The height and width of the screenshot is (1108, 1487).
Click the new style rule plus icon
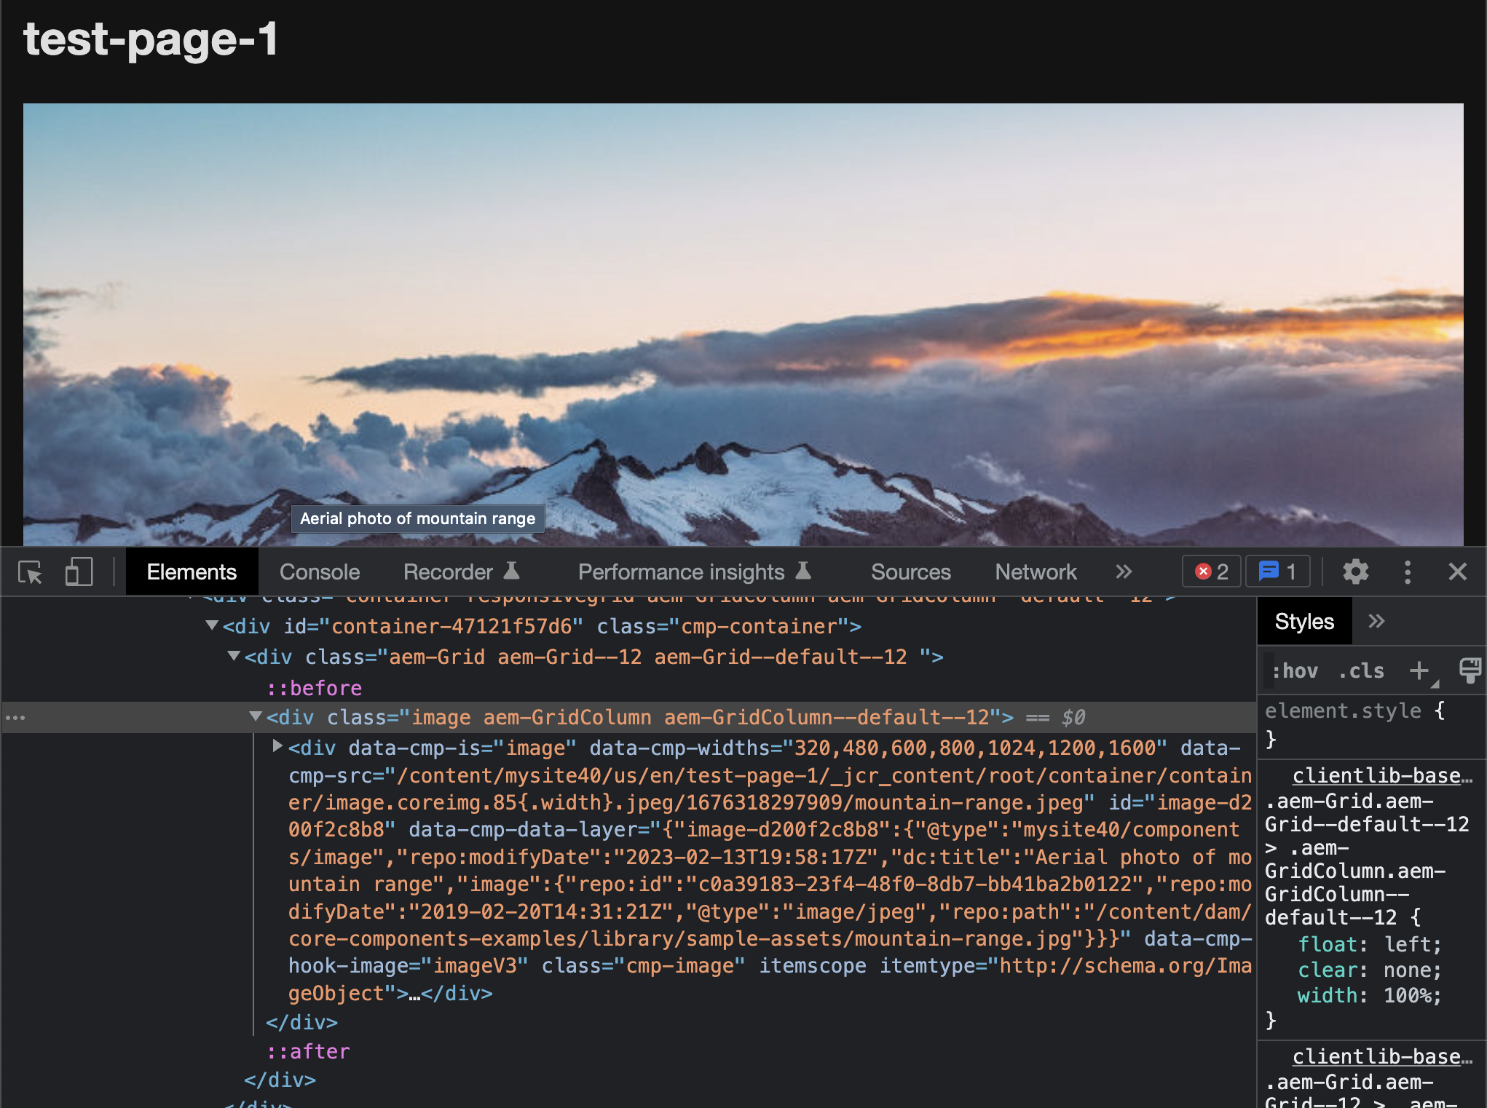pos(1419,670)
